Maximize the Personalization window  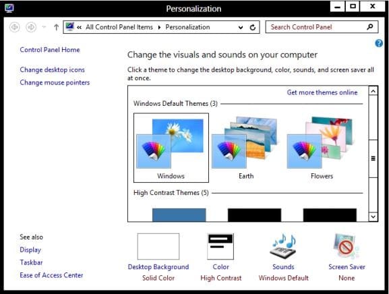click(353, 7)
